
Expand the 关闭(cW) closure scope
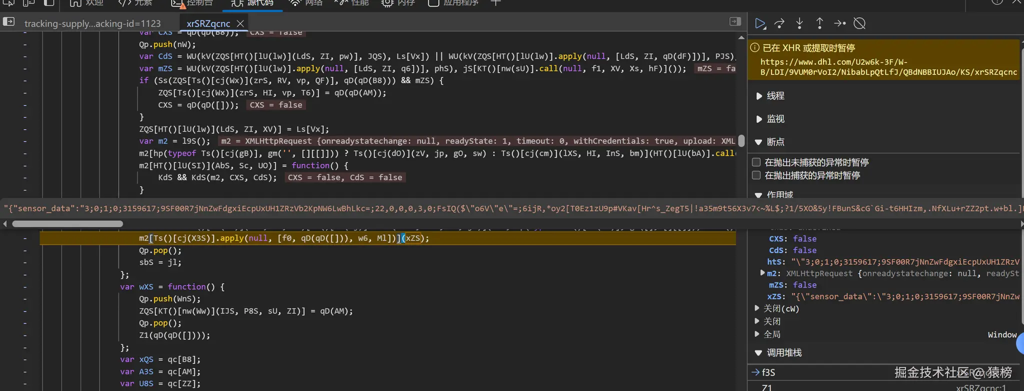tap(757, 308)
